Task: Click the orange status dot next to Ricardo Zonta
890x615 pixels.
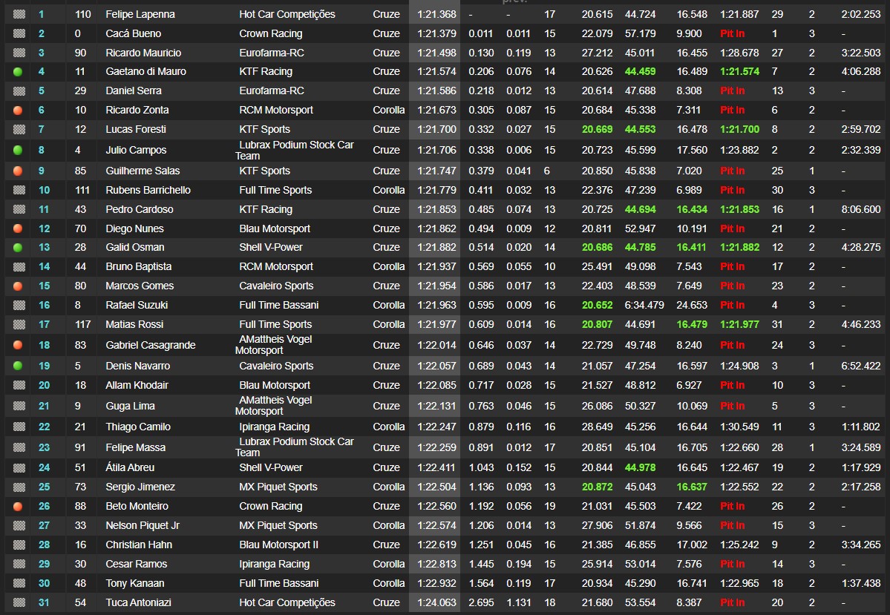Action: point(18,110)
